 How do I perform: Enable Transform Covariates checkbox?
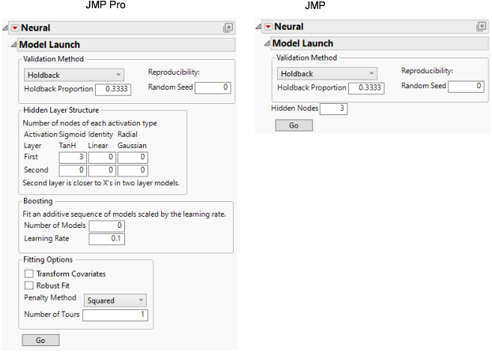pyautogui.click(x=30, y=274)
